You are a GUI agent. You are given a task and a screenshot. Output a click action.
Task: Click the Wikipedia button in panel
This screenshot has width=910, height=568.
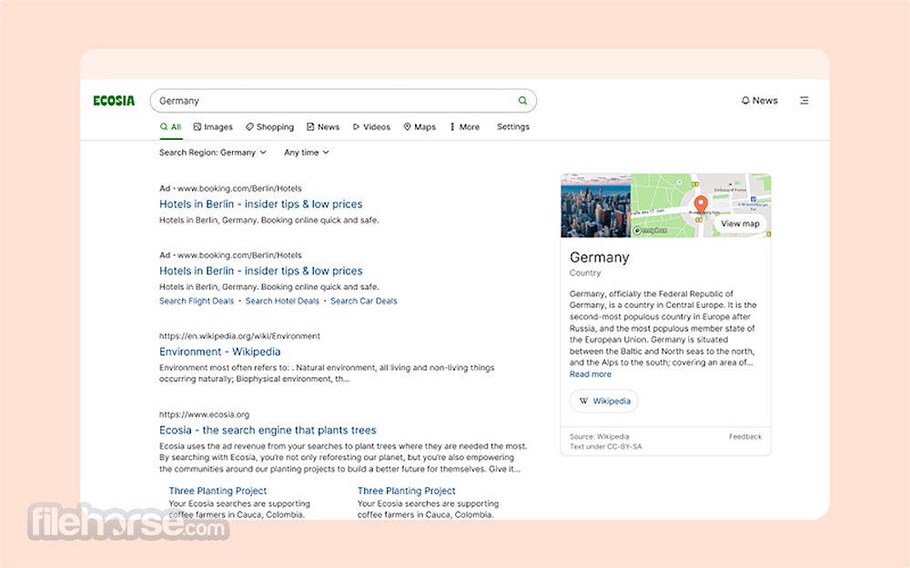point(604,401)
